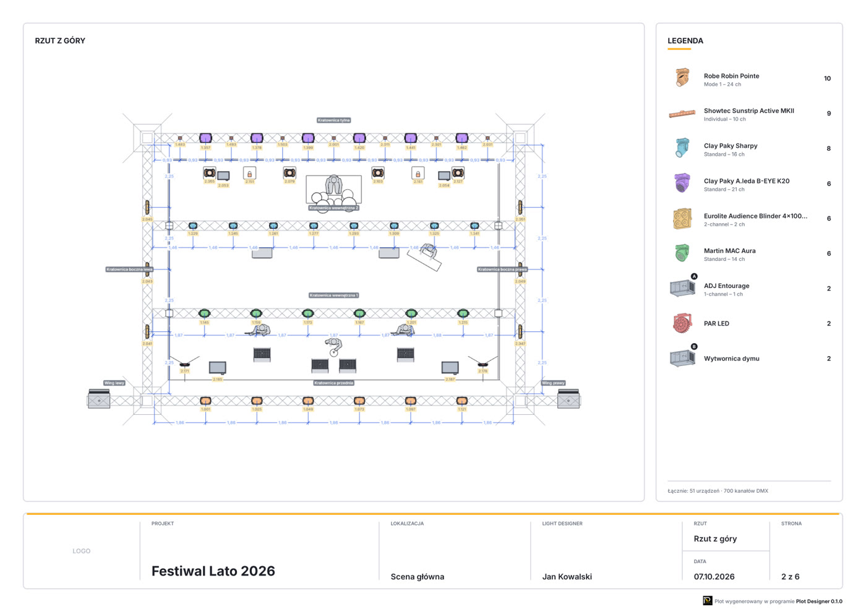Click the Sharpy fixture labeled 1.229

(x=193, y=226)
